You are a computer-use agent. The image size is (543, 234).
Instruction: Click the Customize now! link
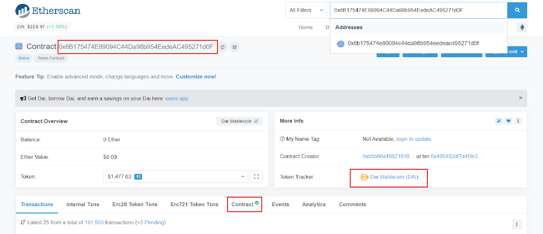point(196,77)
